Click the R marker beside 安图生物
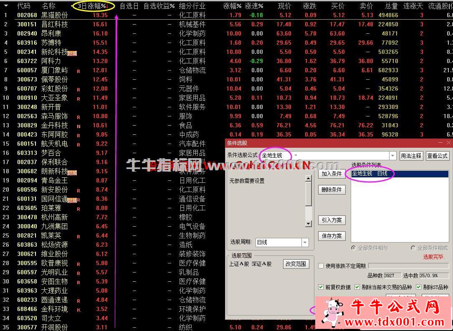This screenshot has height=331, width=453. pos(78,283)
